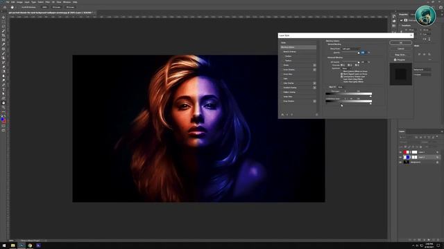Toggle the Preview checkbox in Layer Style

click(395, 60)
